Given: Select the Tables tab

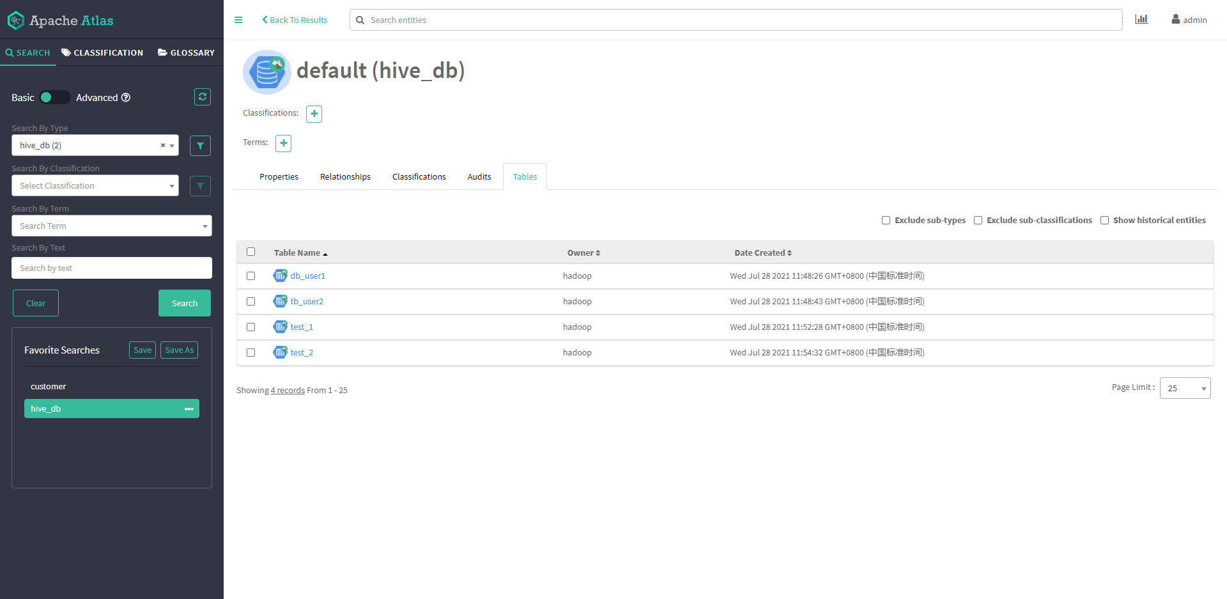Looking at the screenshot, I should click(525, 176).
